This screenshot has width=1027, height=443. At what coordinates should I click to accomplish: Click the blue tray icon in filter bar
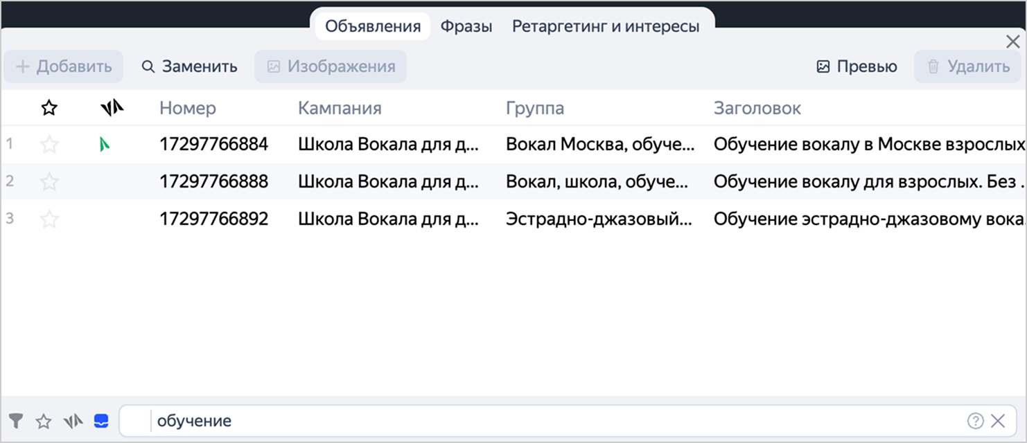click(x=101, y=421)
